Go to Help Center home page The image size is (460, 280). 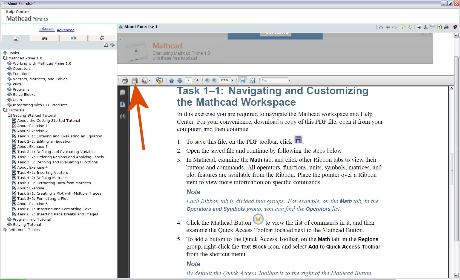381,27
